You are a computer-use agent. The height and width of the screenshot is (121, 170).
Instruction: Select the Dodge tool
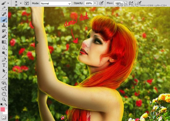click(x=4, y=53)
